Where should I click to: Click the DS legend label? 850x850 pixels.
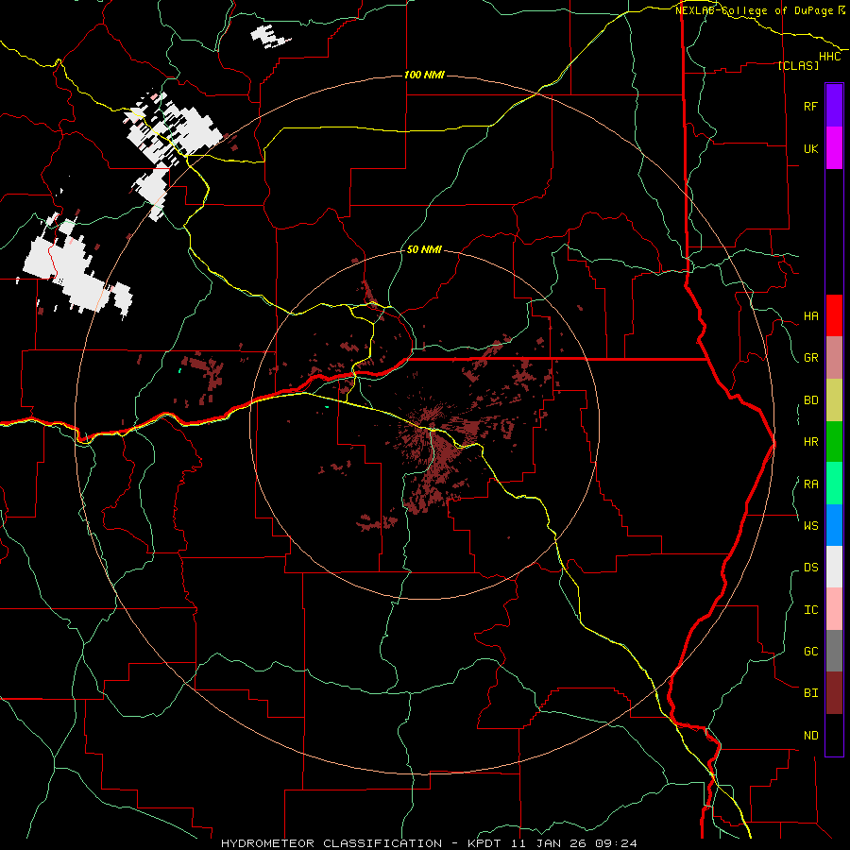810,568
